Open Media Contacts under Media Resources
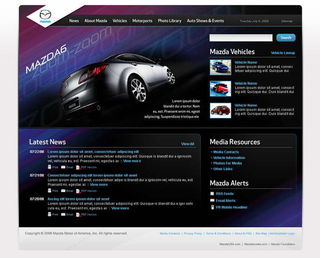This screenshot has width=320, height=258. click(226, 152)
